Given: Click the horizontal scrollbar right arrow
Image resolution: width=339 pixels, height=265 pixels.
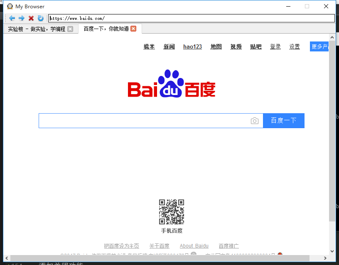Looking at the screenshot, I should point(325,258).
